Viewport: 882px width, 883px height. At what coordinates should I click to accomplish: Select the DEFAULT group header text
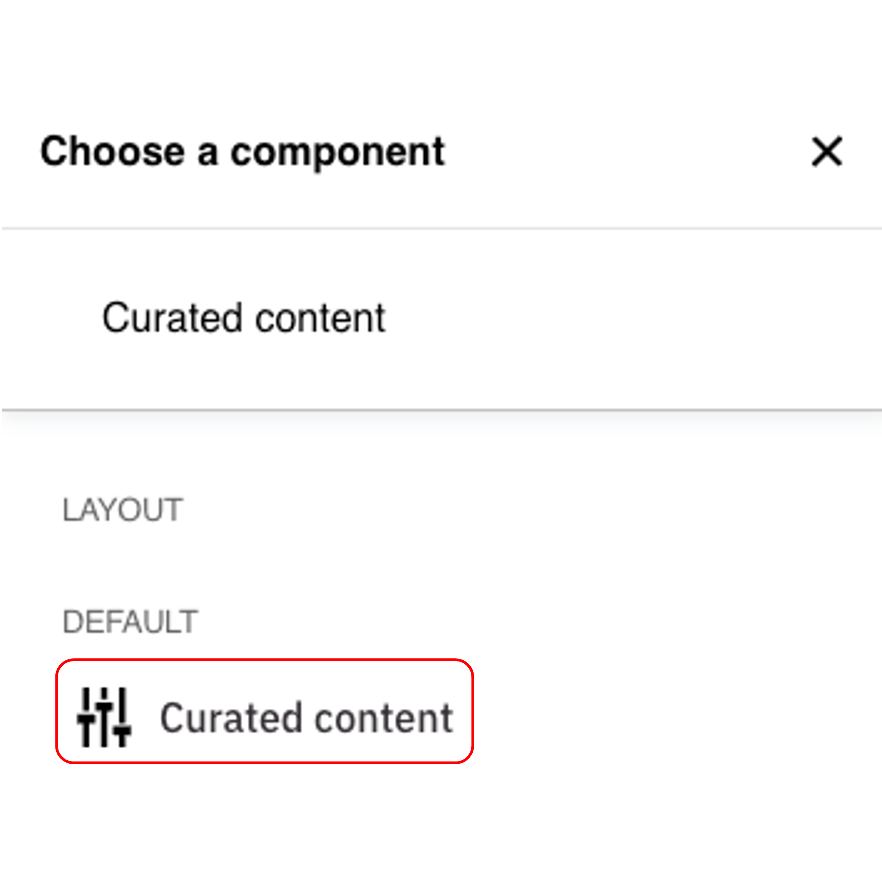pyautogui.click(x=130, y=621)
